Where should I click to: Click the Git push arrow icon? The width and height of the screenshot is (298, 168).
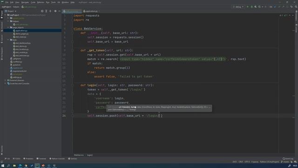(283, 7)
